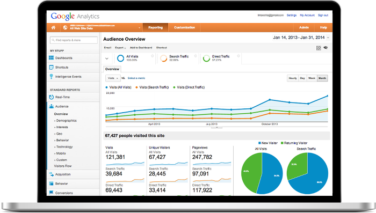The image size is (376, 213).
Task: Open the Visits metric dropdown
Action: (x=113, y=78)
